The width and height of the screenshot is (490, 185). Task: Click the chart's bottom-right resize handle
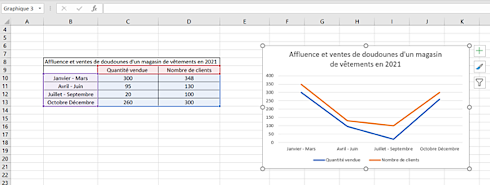pos(469,169)
